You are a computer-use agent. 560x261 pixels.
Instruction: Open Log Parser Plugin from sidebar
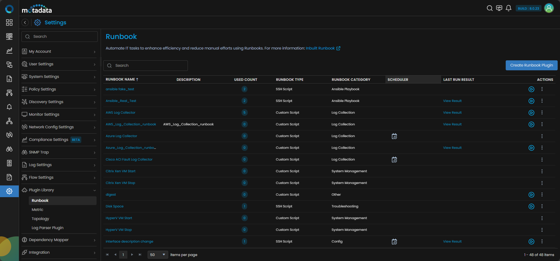(48, 228)
